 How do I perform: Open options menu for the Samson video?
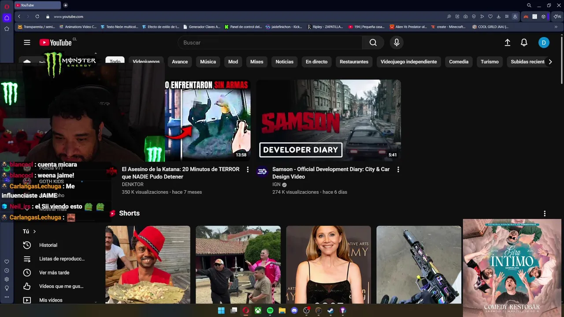(x=398, y=170)
